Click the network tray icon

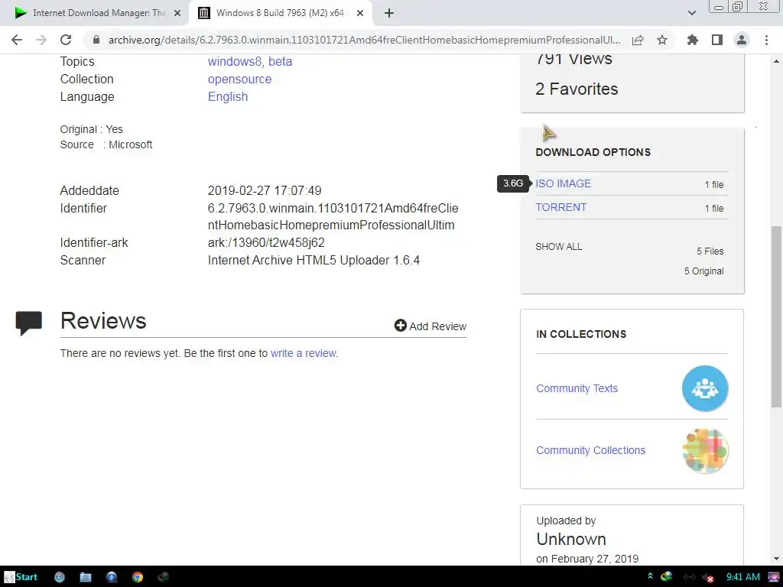tap(689, 577)
